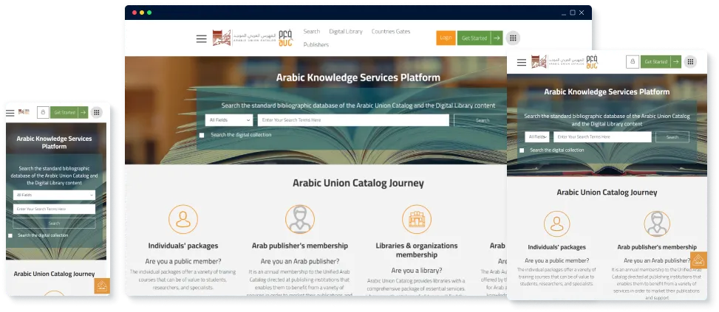Click 'Arab publisher's membership' heading in desktop view

(x=300, y=246)
